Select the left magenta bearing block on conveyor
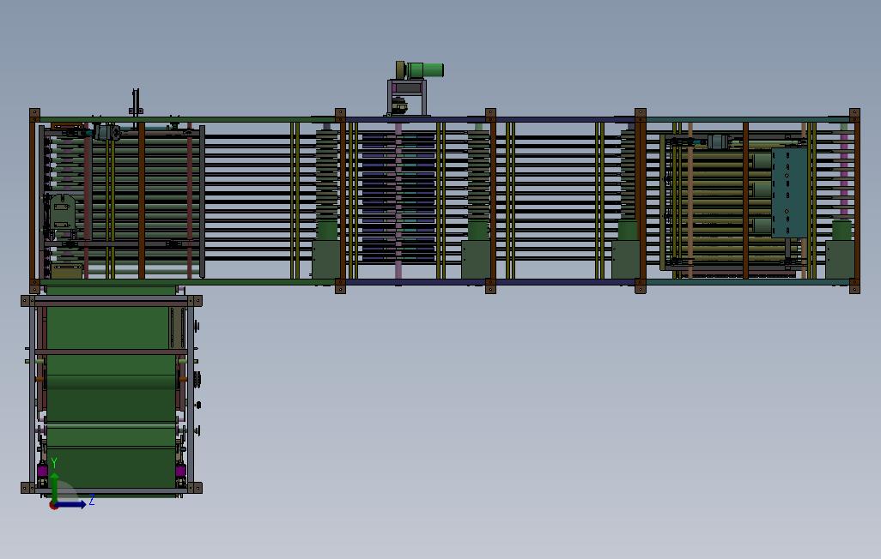881x559 pixels. point(42,471)
